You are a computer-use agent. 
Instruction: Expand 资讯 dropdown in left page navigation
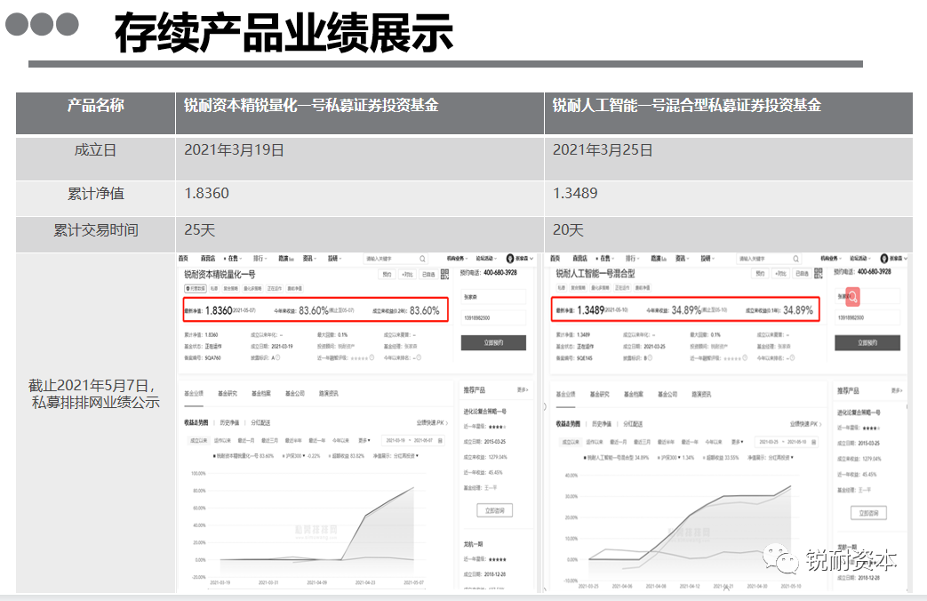coord(310,259)
